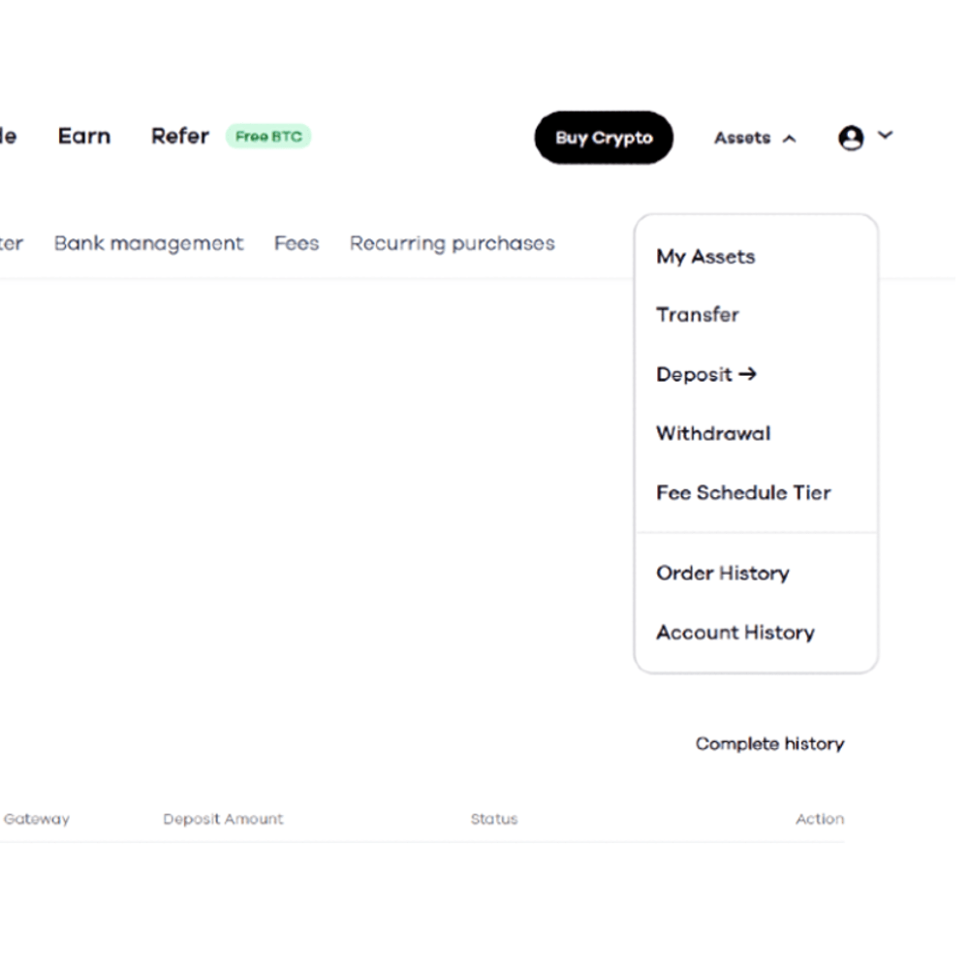The height and width of the screenshot is (969, 969).
Task: Open Fee Schedule Tier entry
Action: (x=743, y=492)
